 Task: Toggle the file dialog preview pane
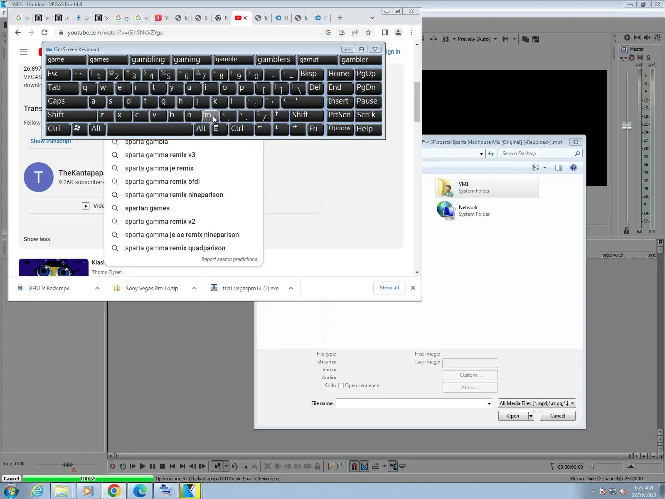(559, 168)
